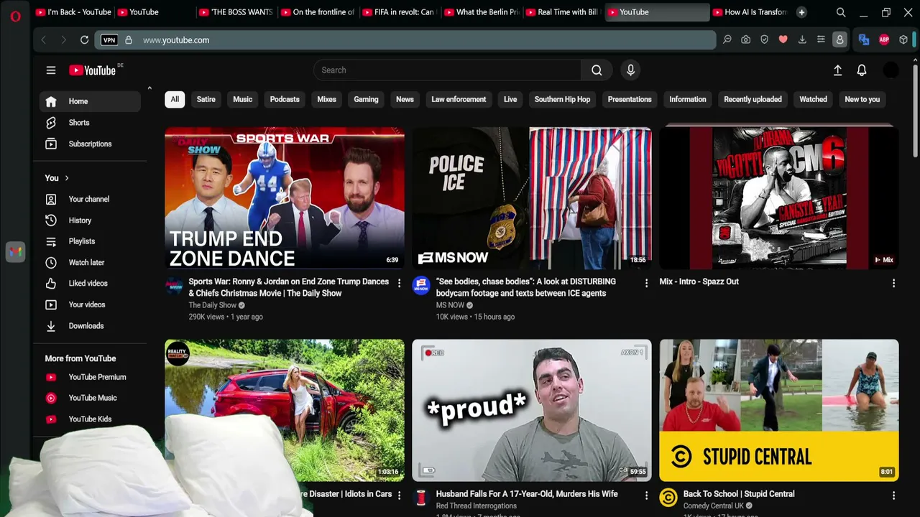The width and height of the screenshot is (920, 517).
Task: Filter by Law enforcement
Action: pyautogui.click(x=459, y=99)
